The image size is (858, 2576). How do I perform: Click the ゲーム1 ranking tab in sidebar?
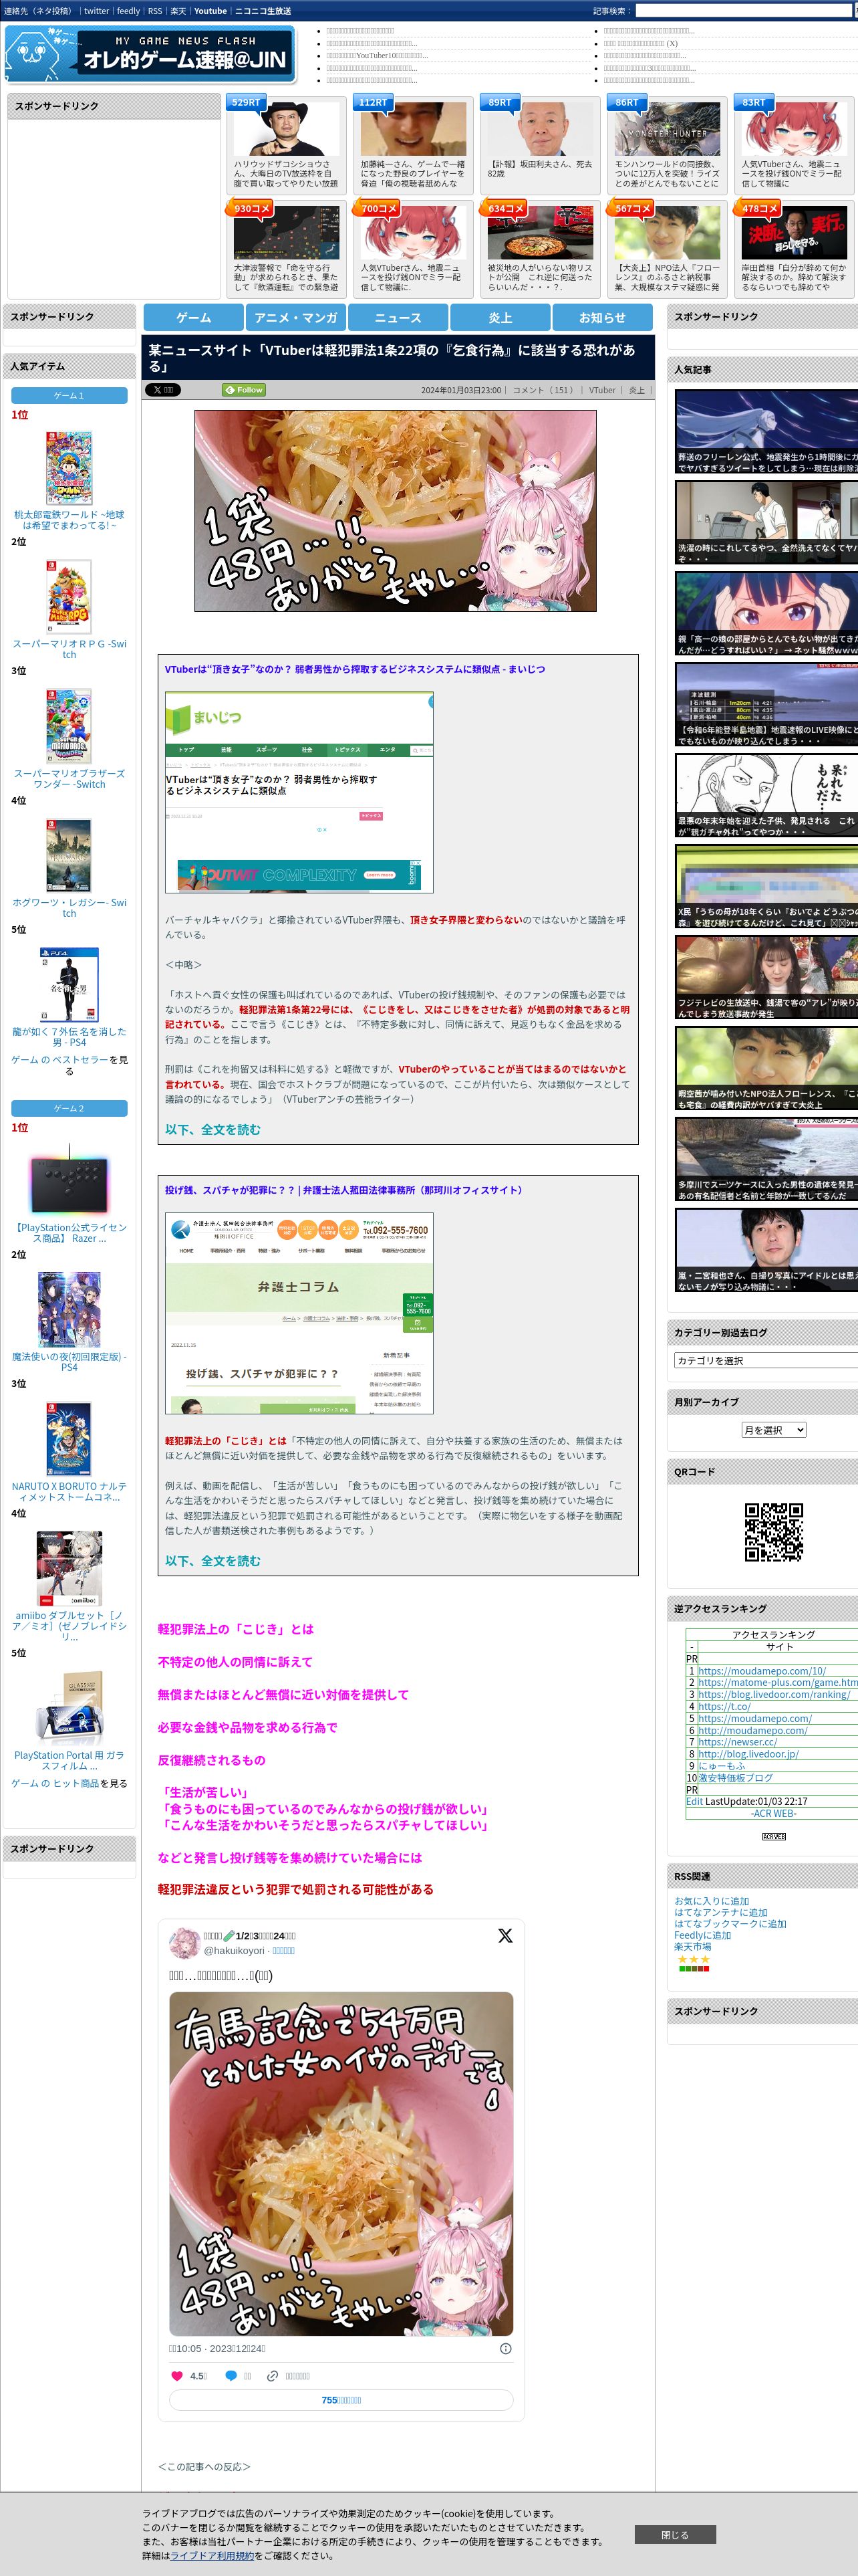pyautogui.click(x=69, y=396)
